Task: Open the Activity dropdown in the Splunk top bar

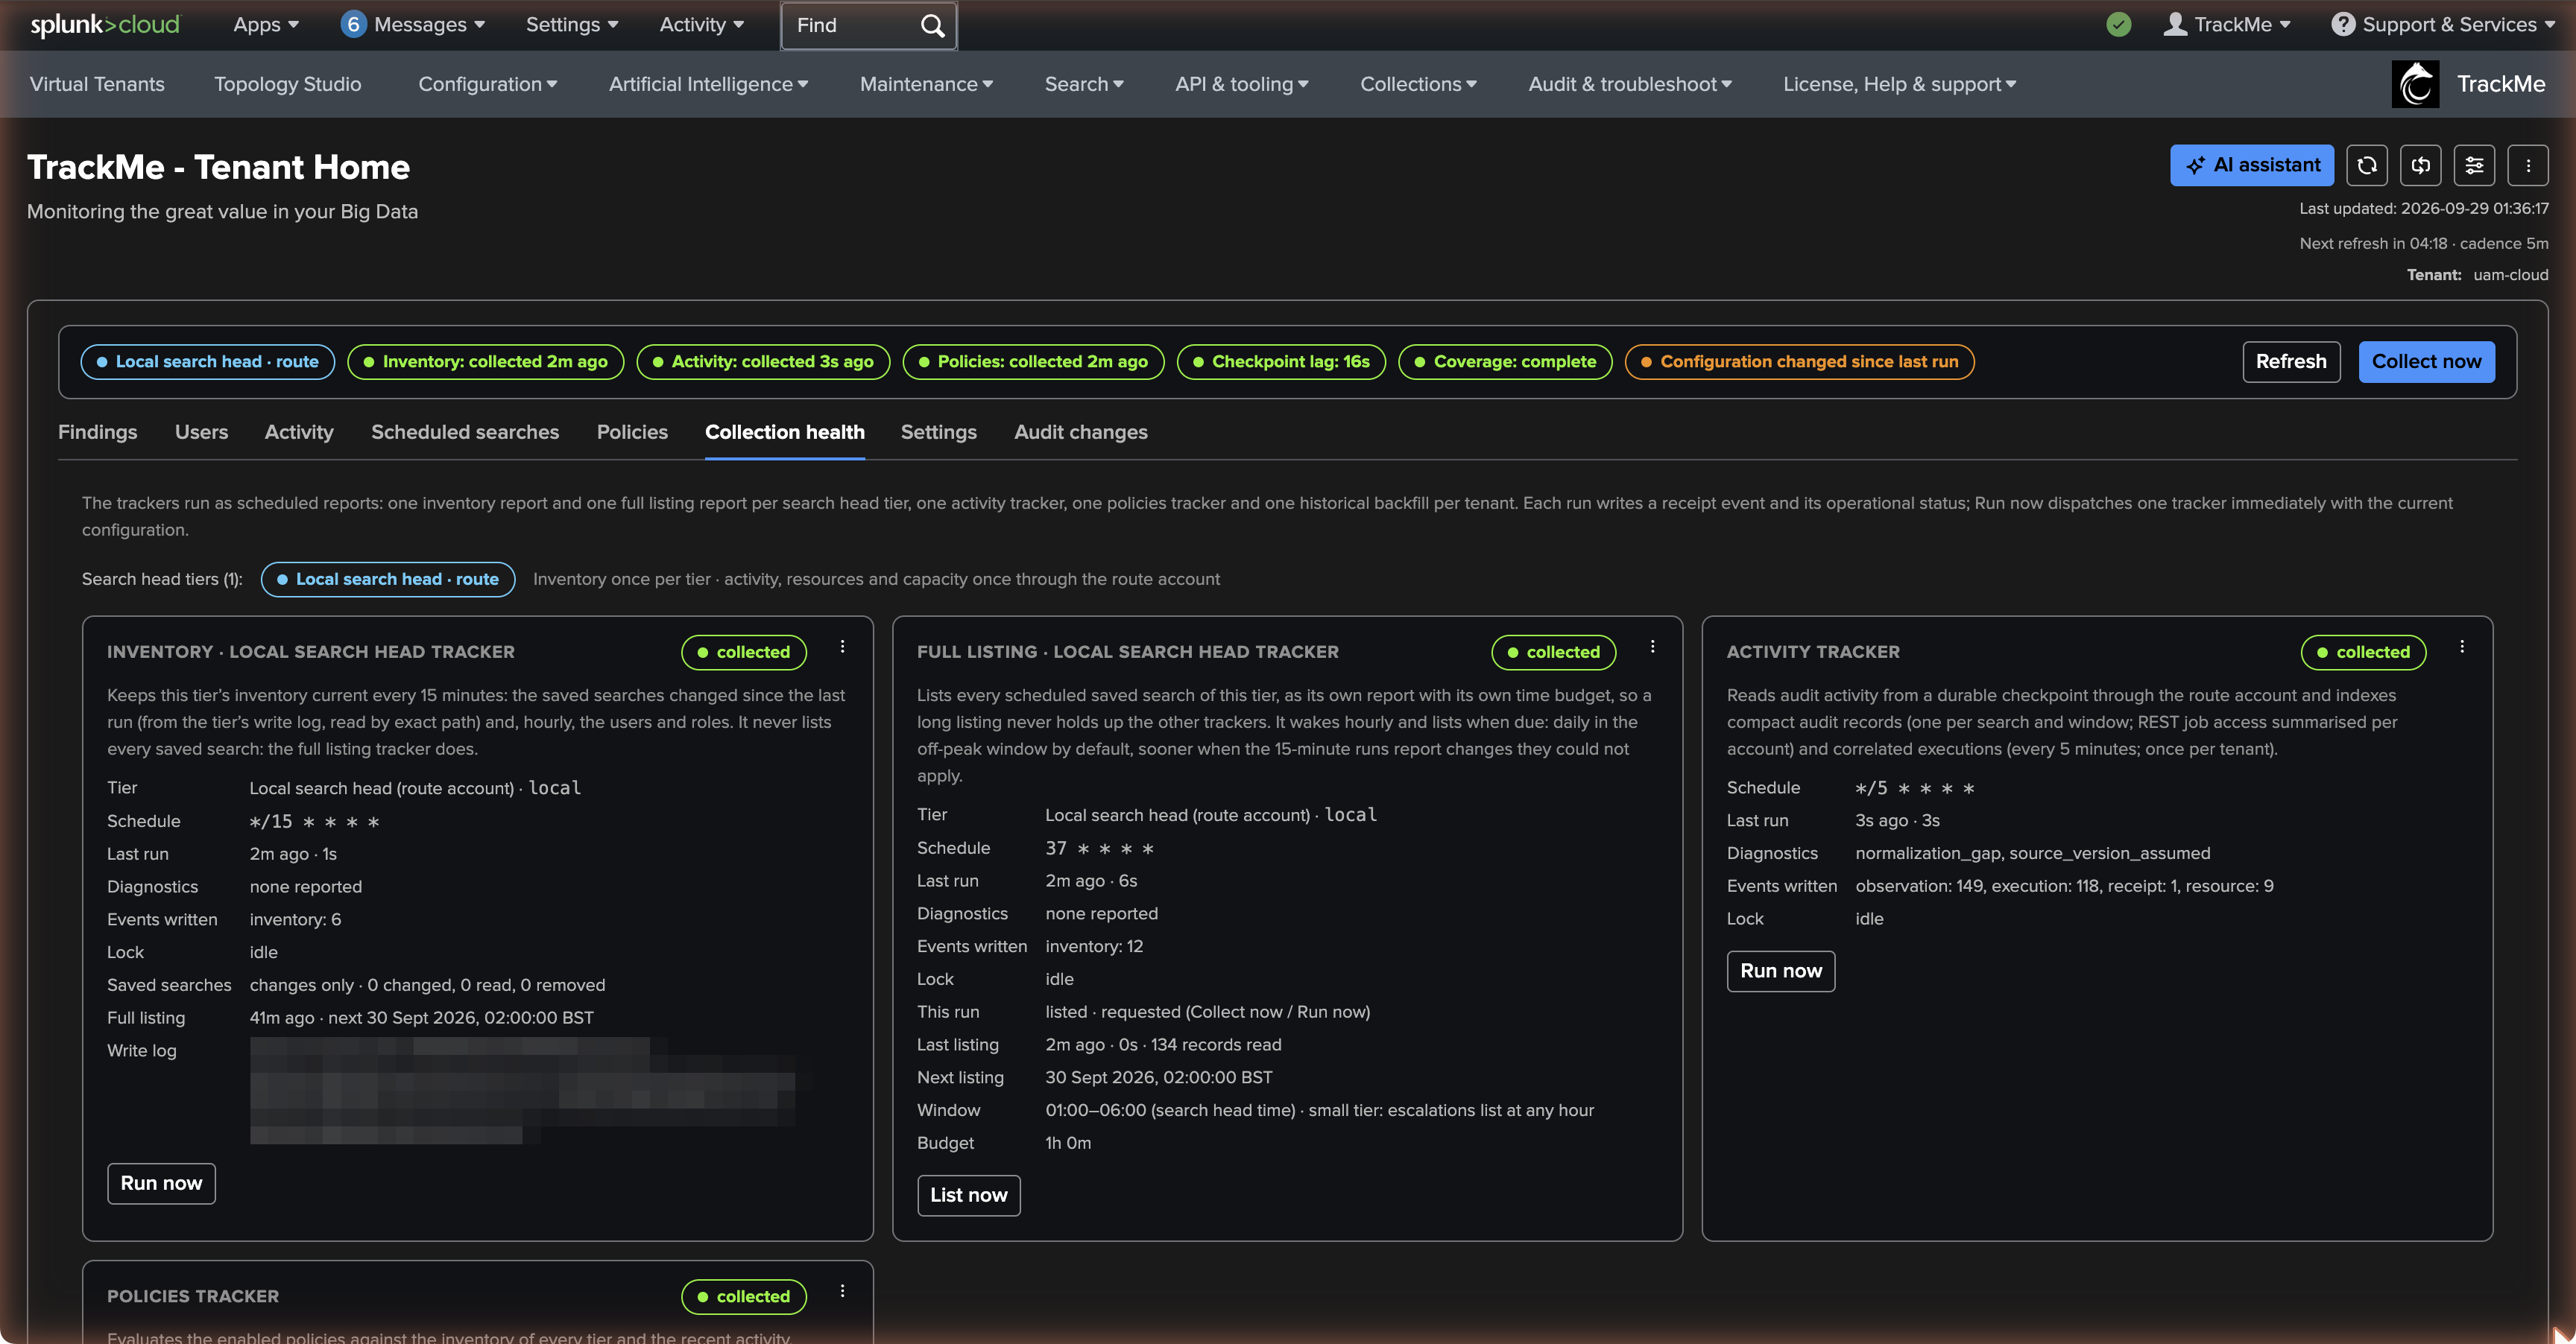Action: pyautogui.click(x=701, y=25)
